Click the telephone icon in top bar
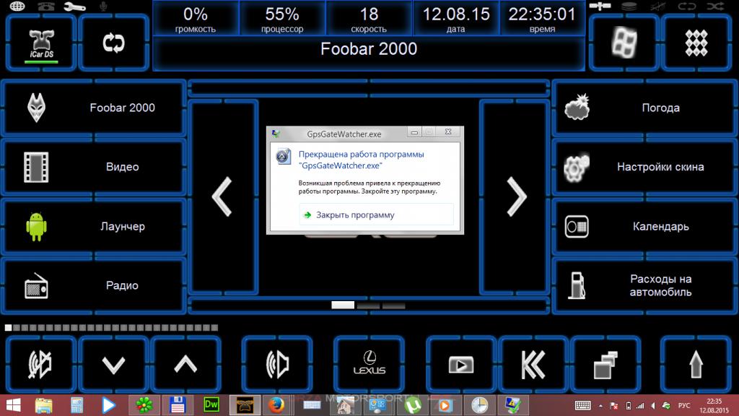739x416 pixels. [x=45, y=6]
